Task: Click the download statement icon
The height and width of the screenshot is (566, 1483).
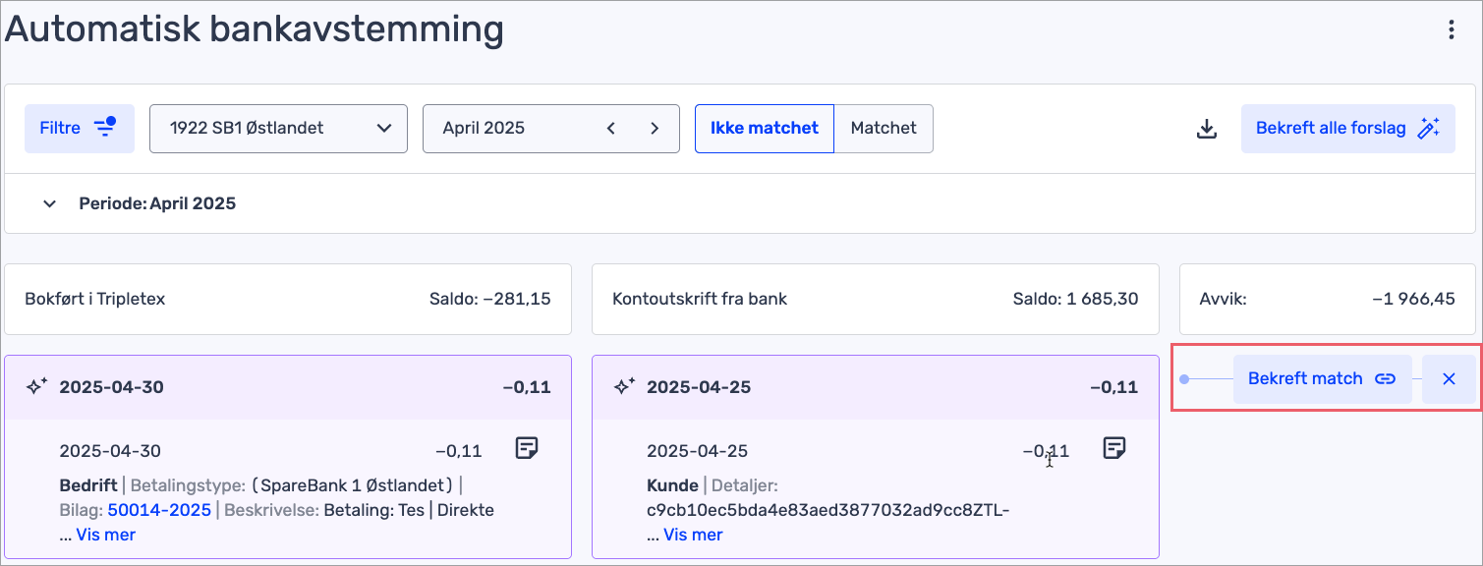Action: point(1207,129)
